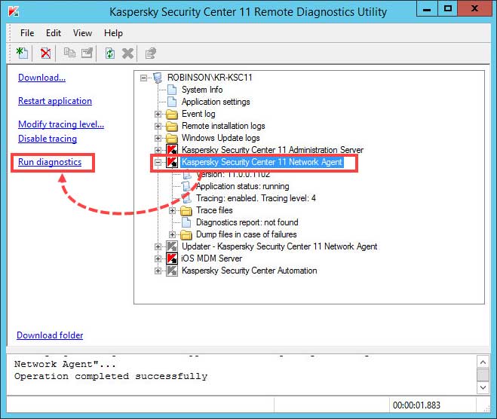Expand the Dump files in case of failures node
497x419 pixels.
(172, 234)
